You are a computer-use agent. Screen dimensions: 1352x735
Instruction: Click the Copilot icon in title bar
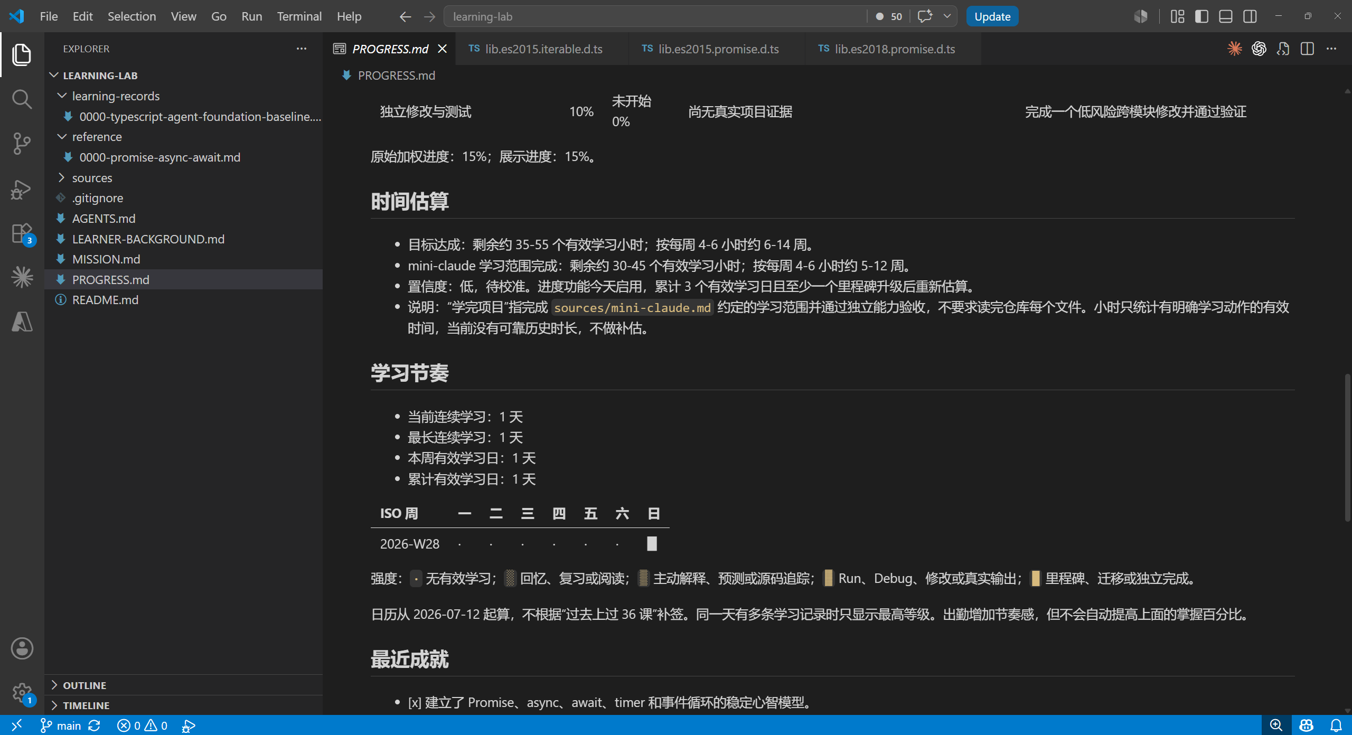click(x=1141, y=16)
